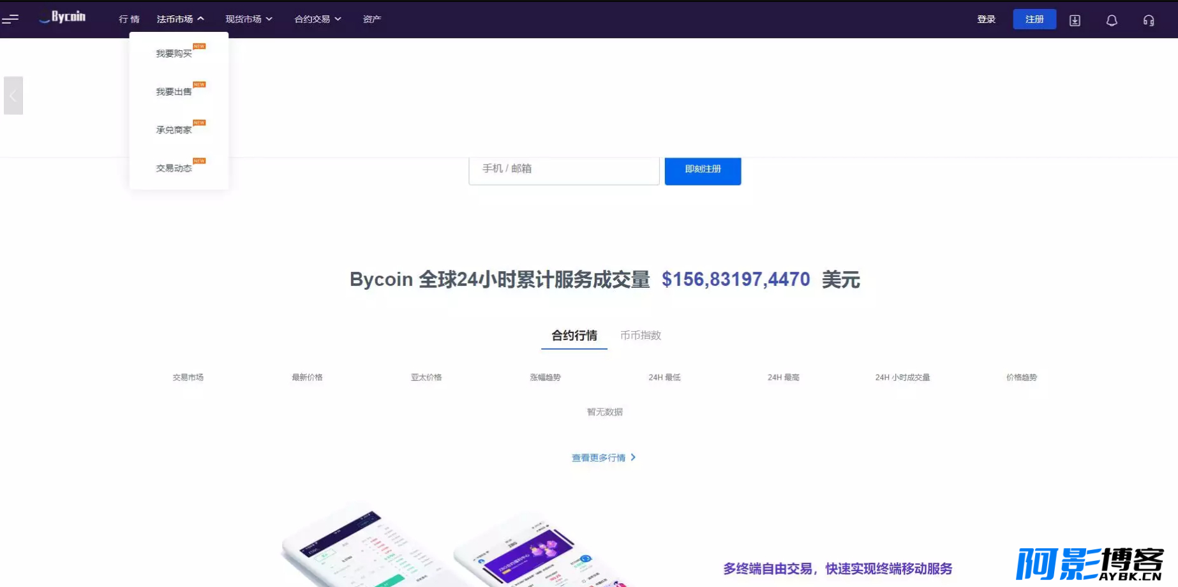The width and height of the screenshot is (1178, 587).
Task: Click the 亚太价格 column header
Action: pyautogui.click(x=426, y=378)
